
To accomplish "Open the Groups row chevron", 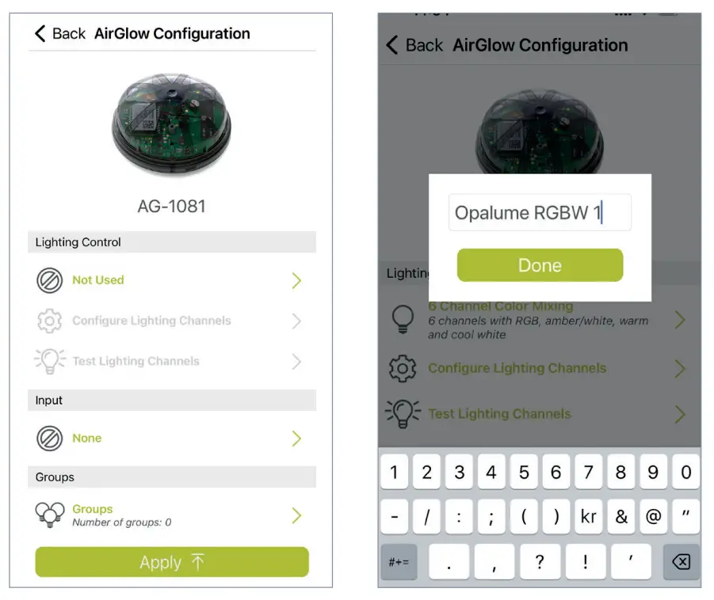I will point(296,515).
